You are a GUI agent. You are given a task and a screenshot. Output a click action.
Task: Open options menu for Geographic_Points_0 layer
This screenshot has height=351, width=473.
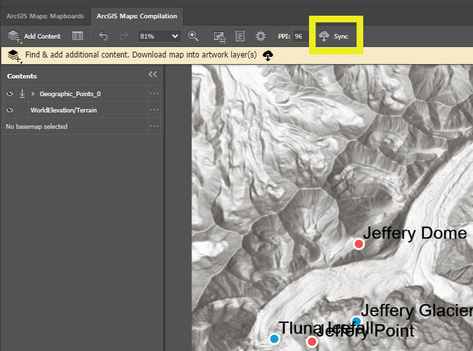coord(154,93)
